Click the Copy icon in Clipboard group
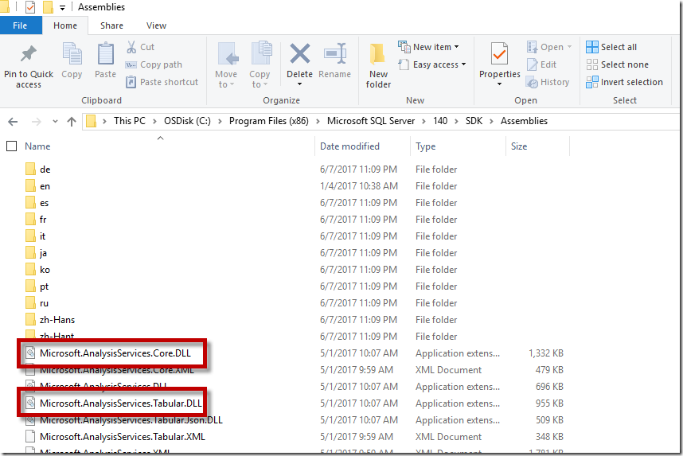This screenshot has height=456, width=683. coord(72,53)
